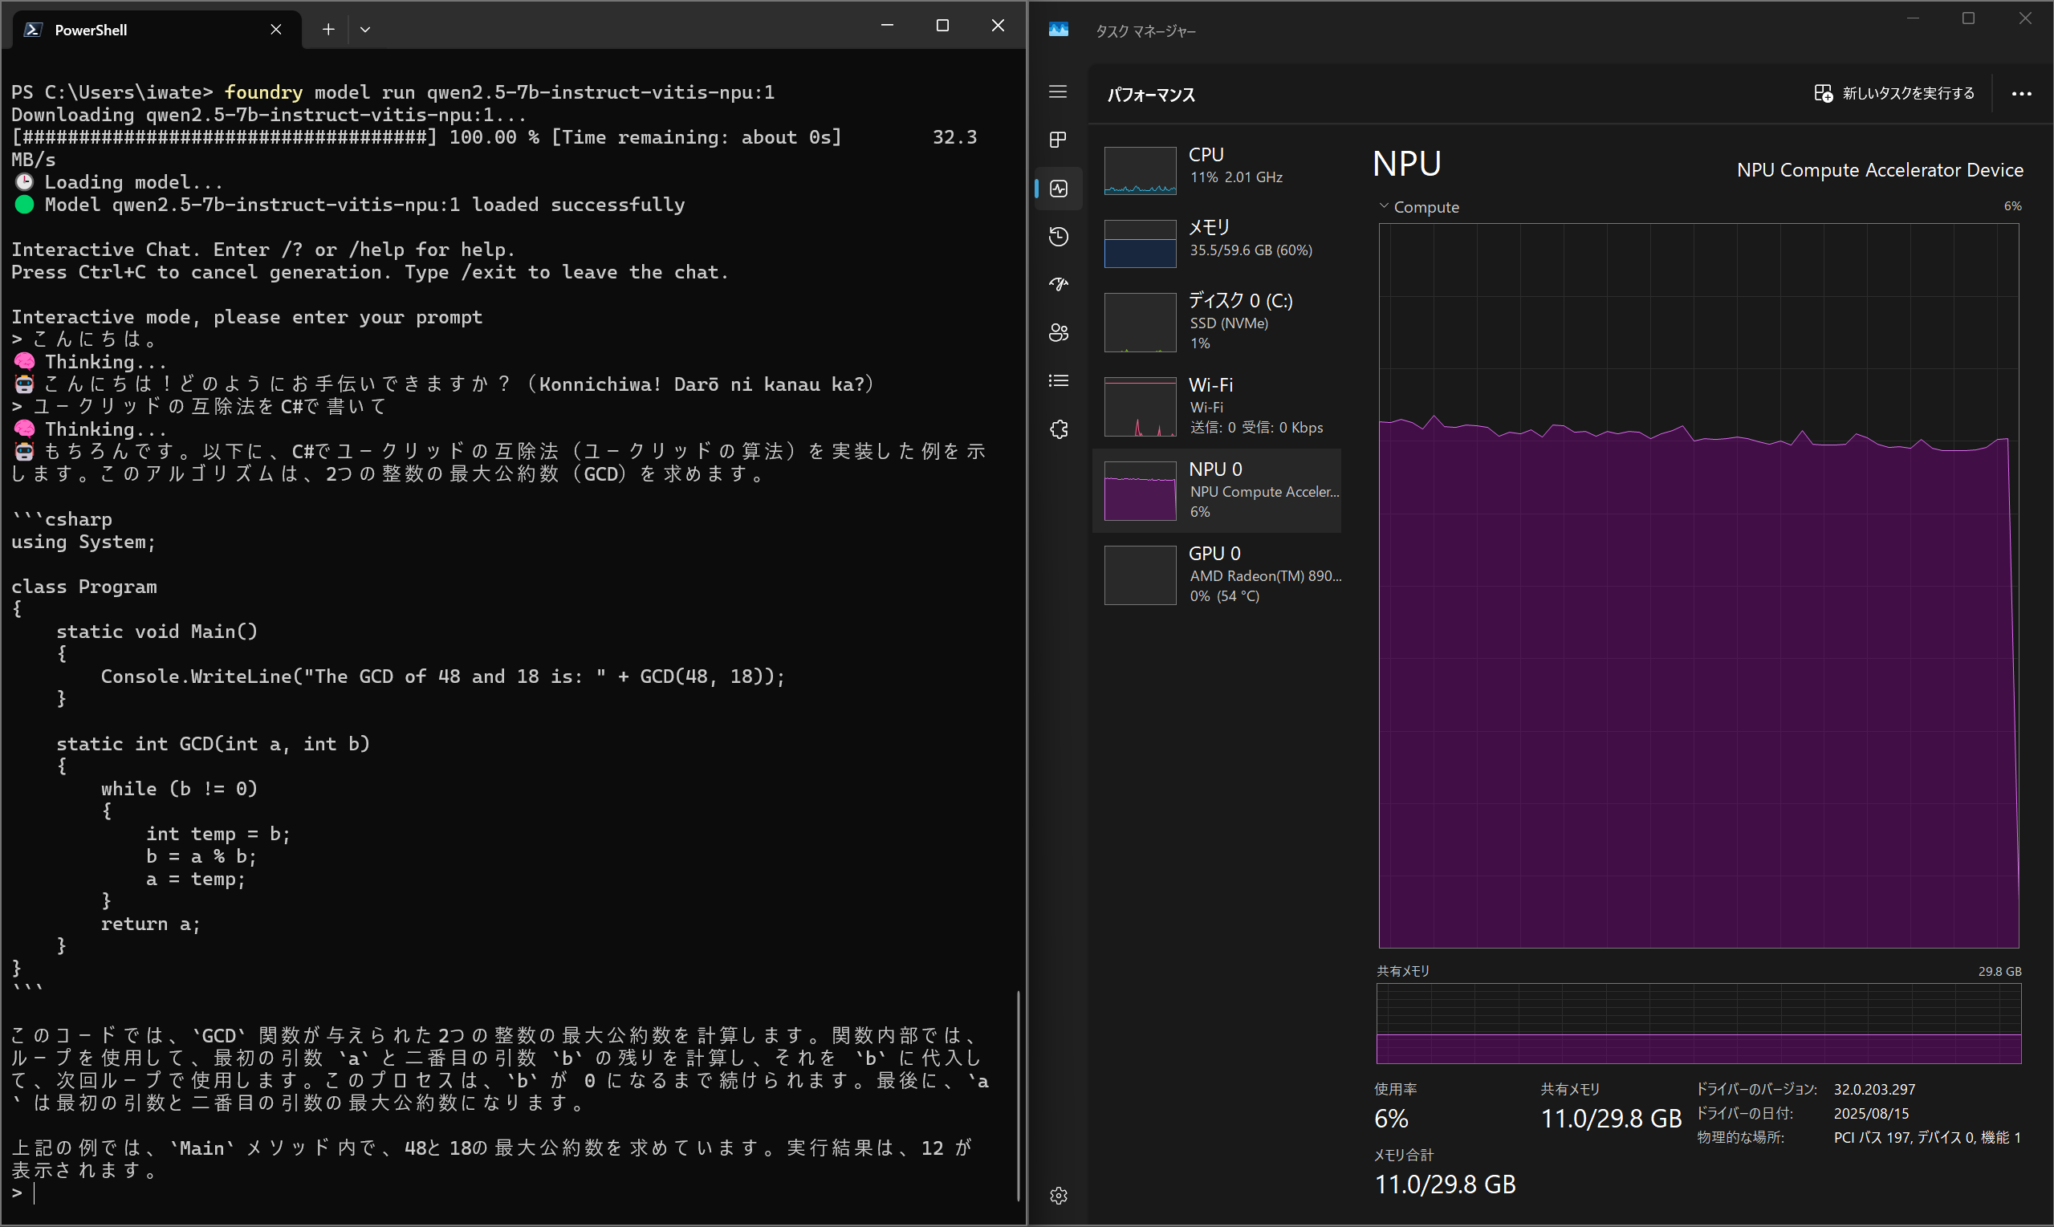Image resolution: width=2054 pixels, height=1227 pixels.
Task: Click the Performance page icon
Action: pyautogui.click(x=1058, y=189)
